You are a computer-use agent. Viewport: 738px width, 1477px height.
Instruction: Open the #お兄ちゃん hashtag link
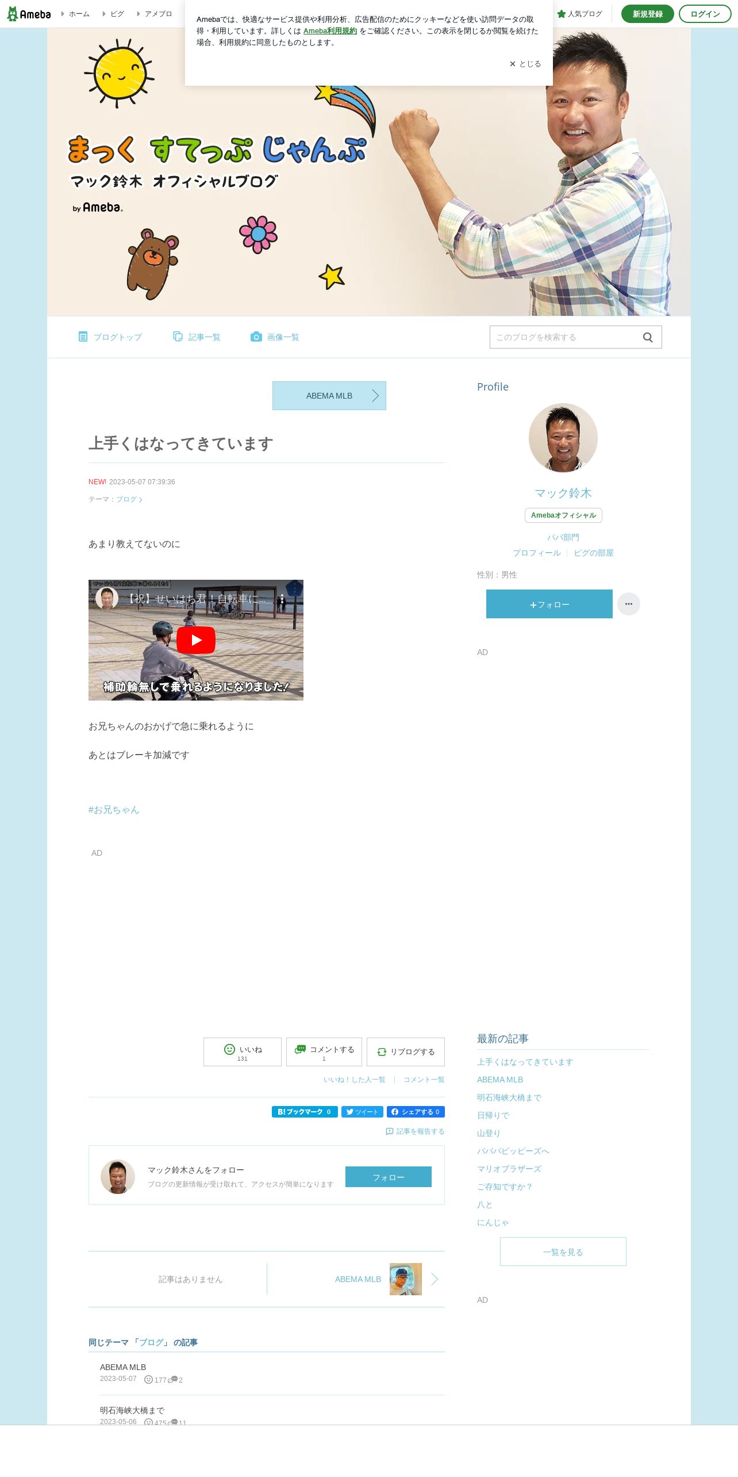[114, 810]
